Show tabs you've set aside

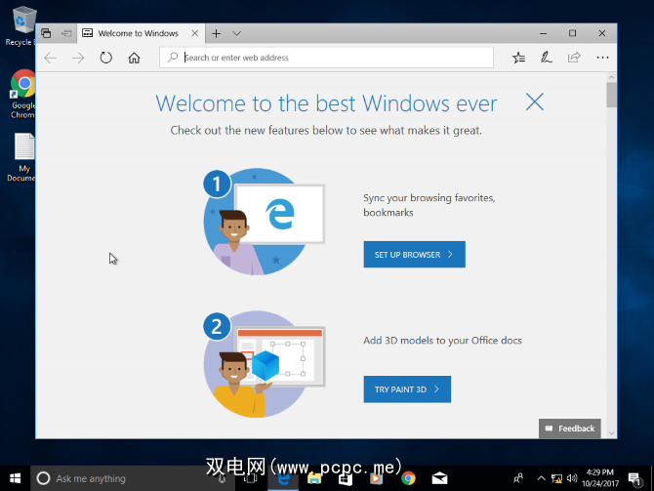coord(46,33)
